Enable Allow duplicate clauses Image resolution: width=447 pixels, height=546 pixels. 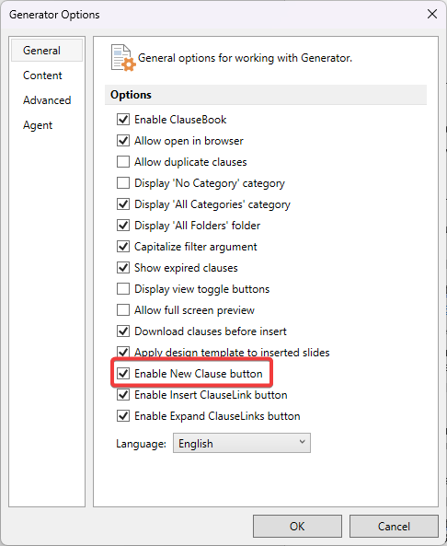123,162
